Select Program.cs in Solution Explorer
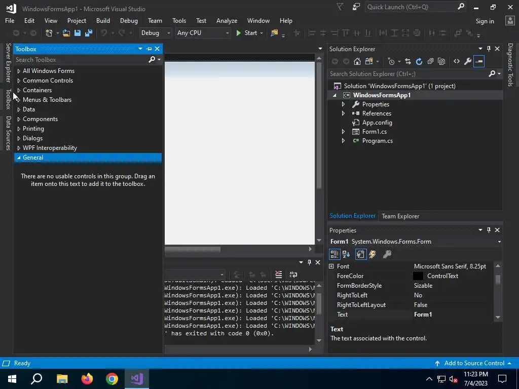This screenshot has height=389, width=519. click(x=377, y=141)
